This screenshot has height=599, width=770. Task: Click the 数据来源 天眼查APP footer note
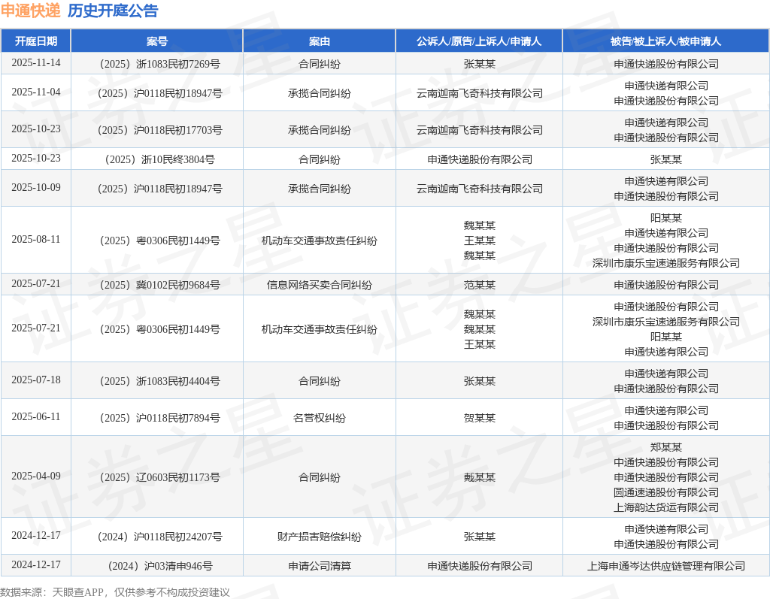click(x=115, y=592)
